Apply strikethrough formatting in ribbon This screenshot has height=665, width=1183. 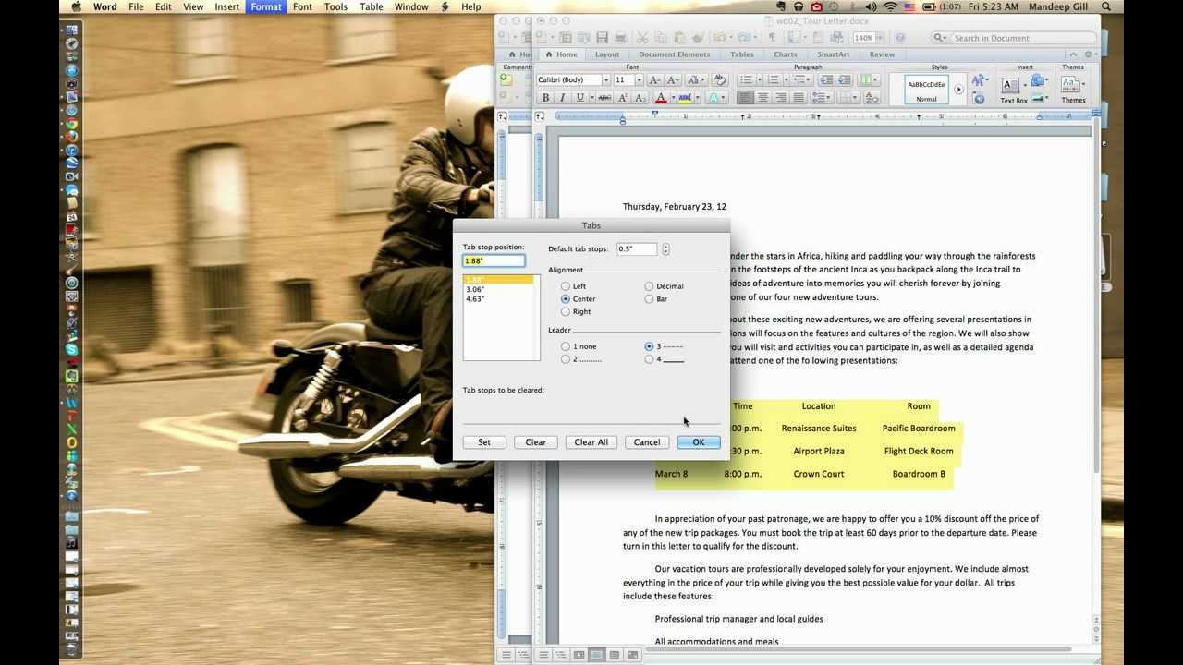pos(604,98)
